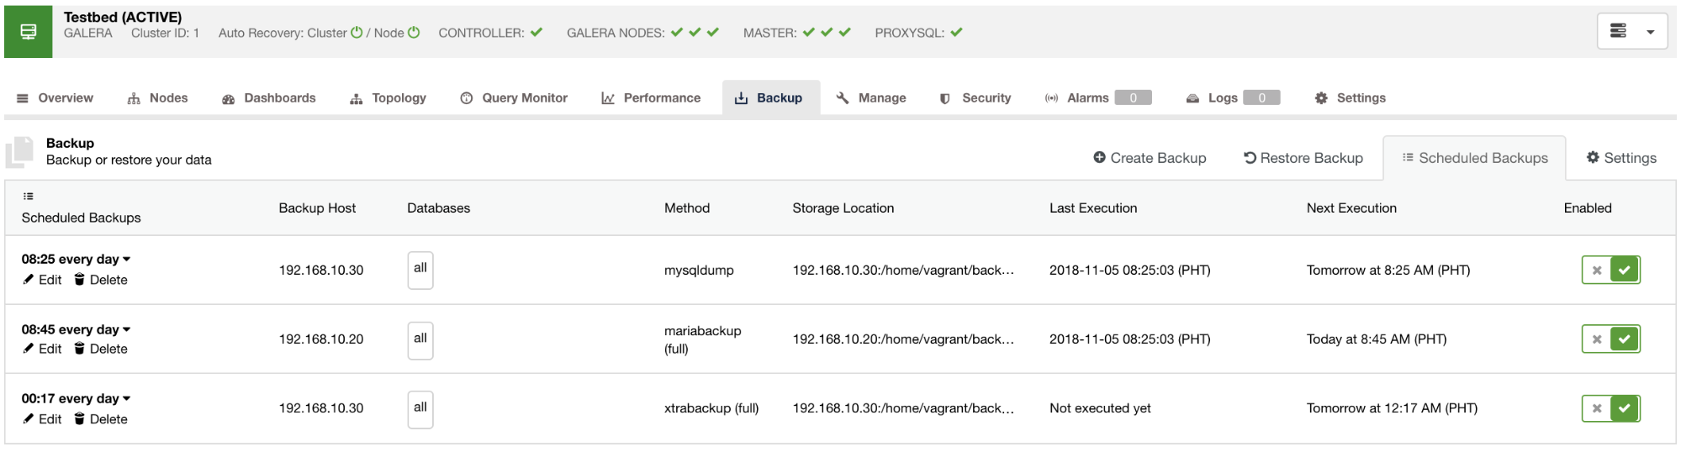Image resolution: width=1681 pixels, height=452 pixels.
Task: Toggle enabled switch for xtrabackup schedule
Action: [1611, 408]
